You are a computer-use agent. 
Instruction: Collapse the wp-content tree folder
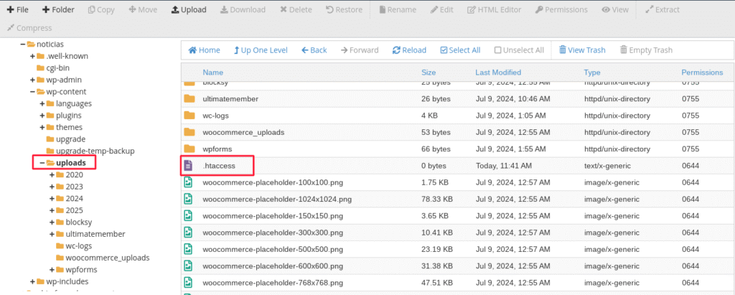(32, 92)
